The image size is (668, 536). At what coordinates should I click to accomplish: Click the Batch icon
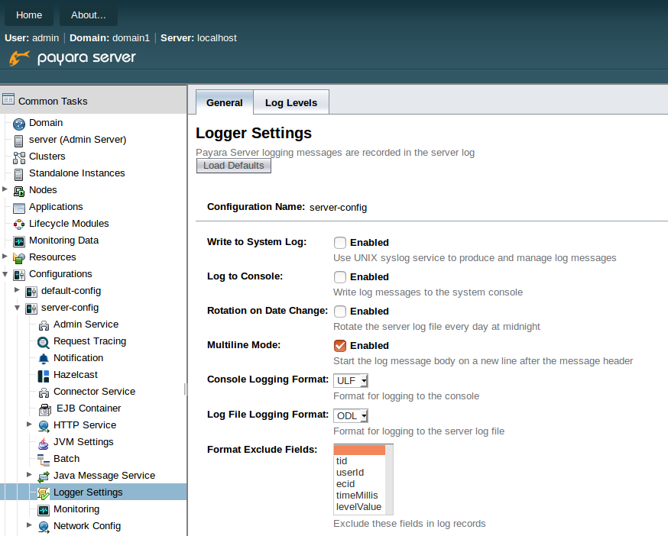[x=44, y=460]
